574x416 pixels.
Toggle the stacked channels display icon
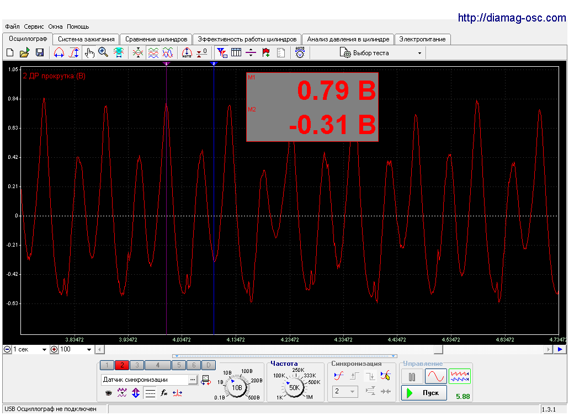pos(153,52)
